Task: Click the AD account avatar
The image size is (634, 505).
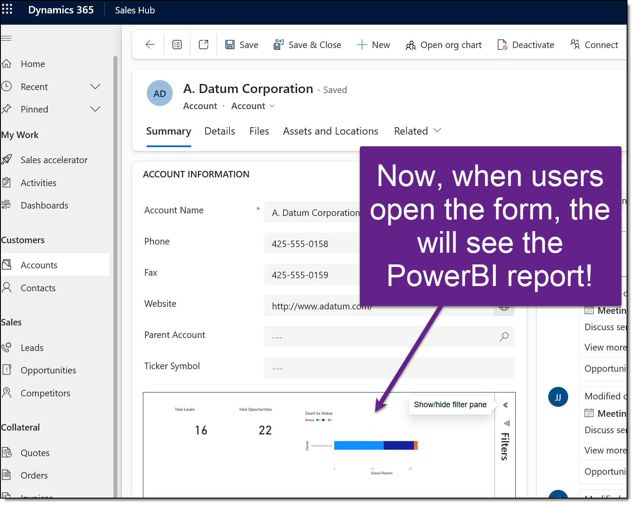Action: pyautogui.click(x=160, y=93)
